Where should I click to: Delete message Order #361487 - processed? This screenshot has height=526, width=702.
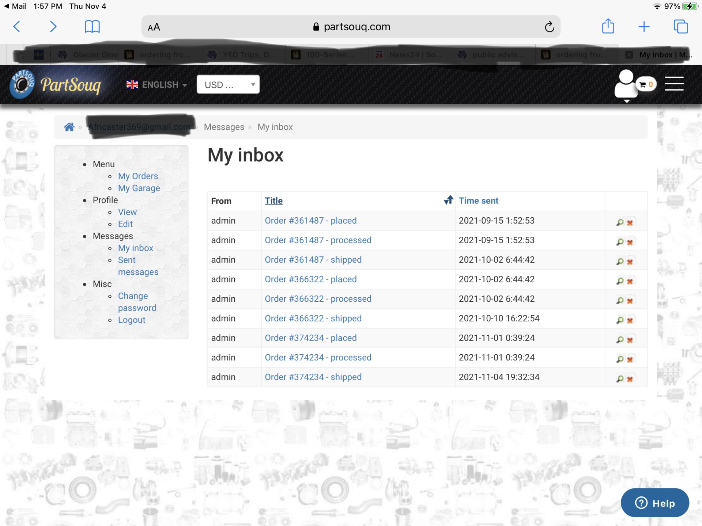tap(630, 242)
